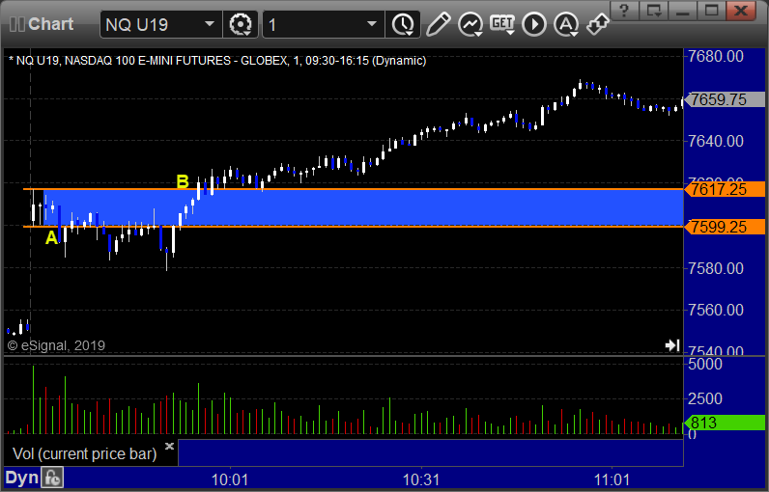Image resolution: width=769 pixels, height=492 pixels.
Task: Click the 7580.00 price axis label
Action: [716, 268]
